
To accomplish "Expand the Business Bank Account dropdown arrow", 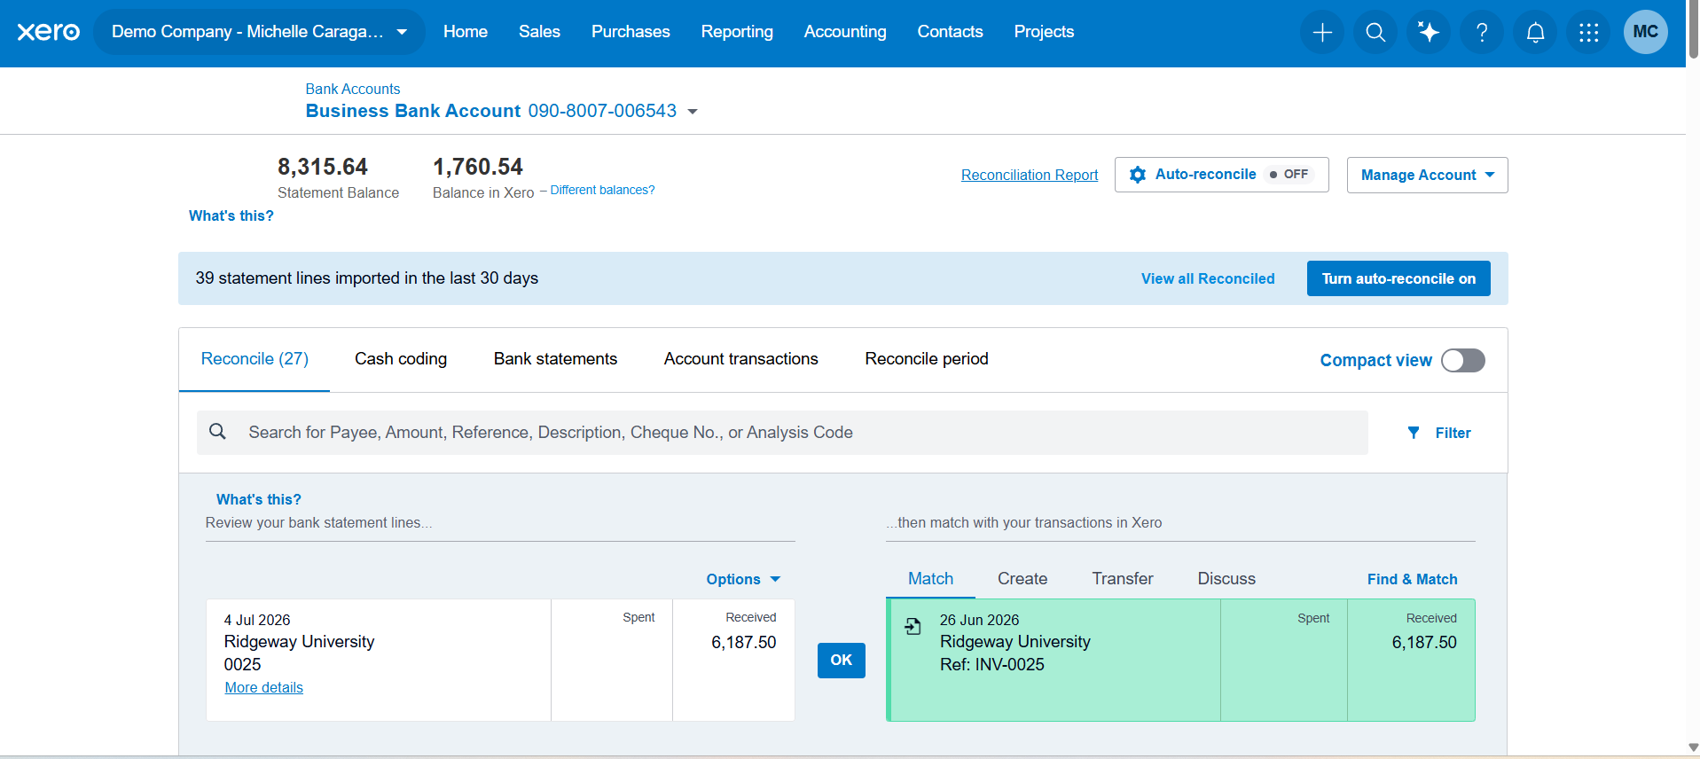I will [x=693, y=112].
